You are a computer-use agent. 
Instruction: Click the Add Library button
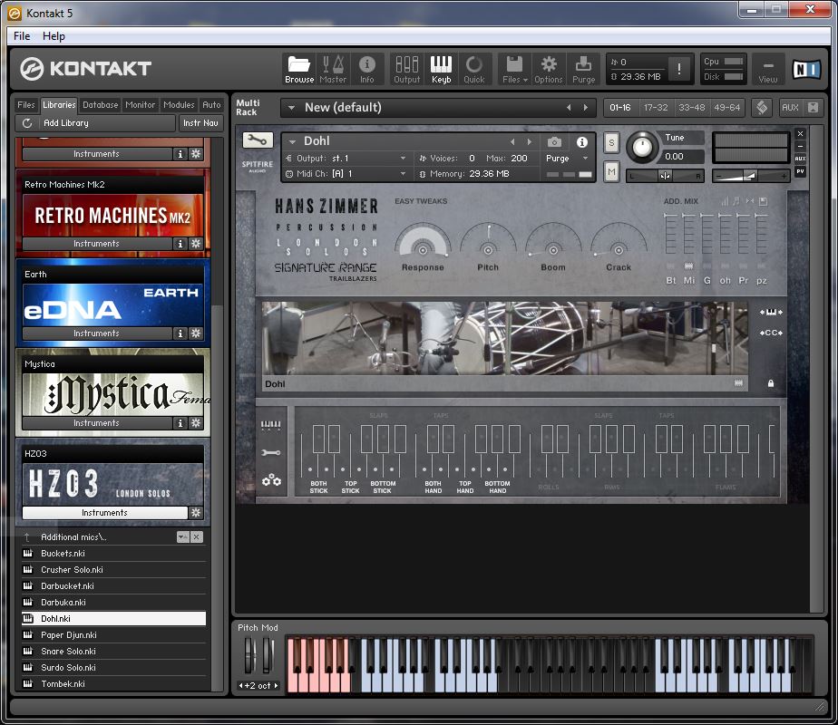point(95,123)
